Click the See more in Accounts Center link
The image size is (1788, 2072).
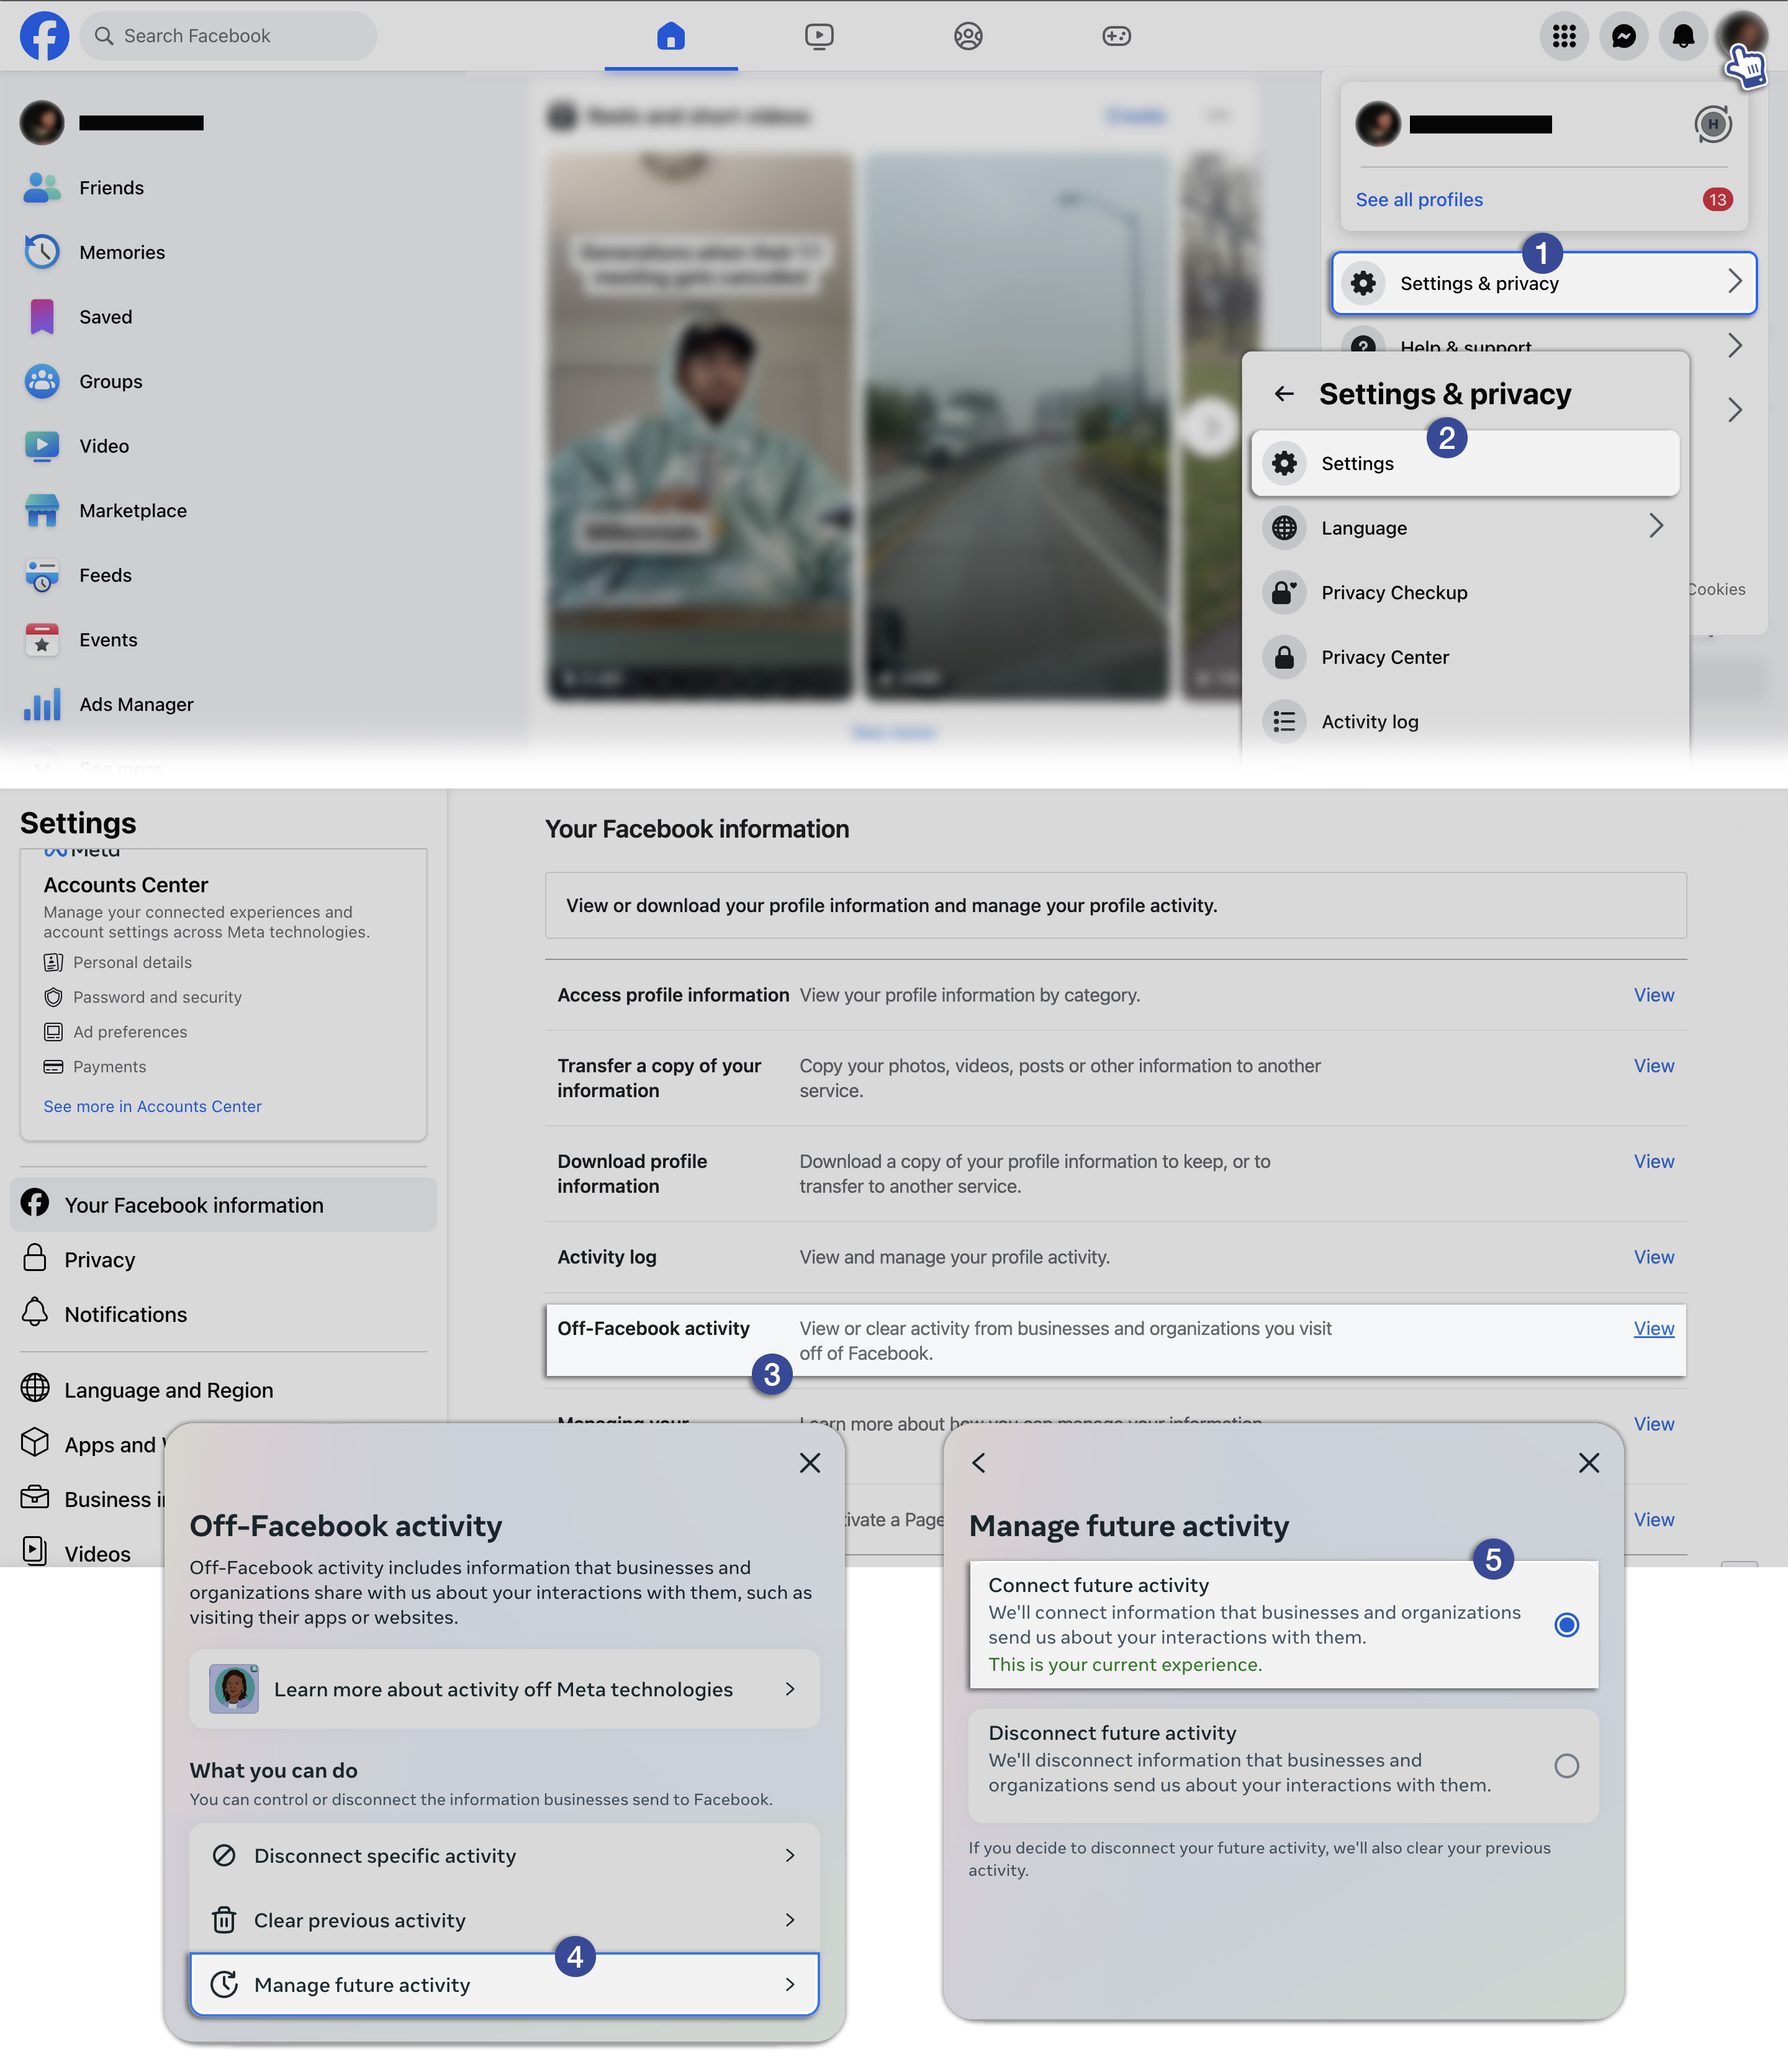point(152,1106)
